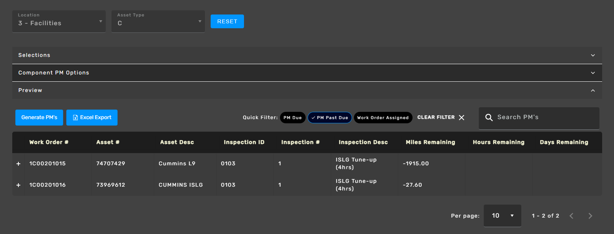
Task: Click the Generate PM's button
Action: click(x=39, y=118)
